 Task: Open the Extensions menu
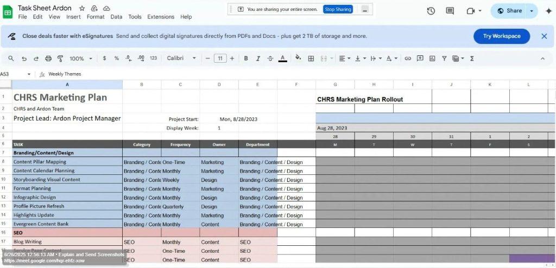click(161, 17)
